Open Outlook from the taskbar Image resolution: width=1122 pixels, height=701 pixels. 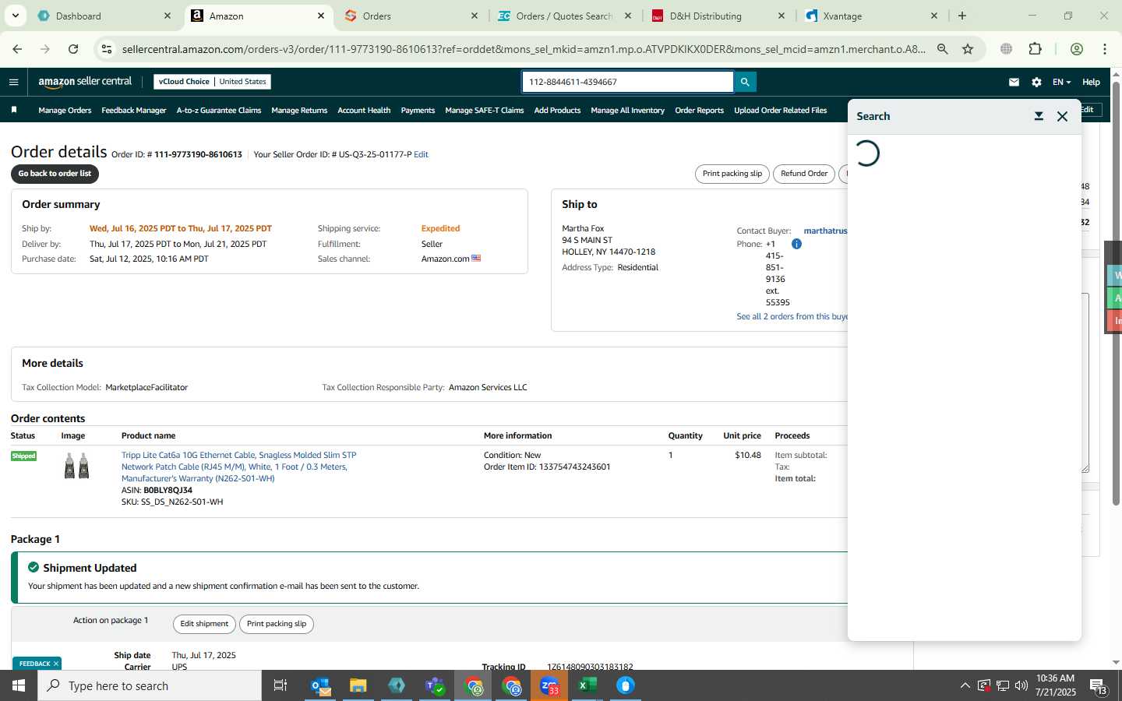(321, 685)
